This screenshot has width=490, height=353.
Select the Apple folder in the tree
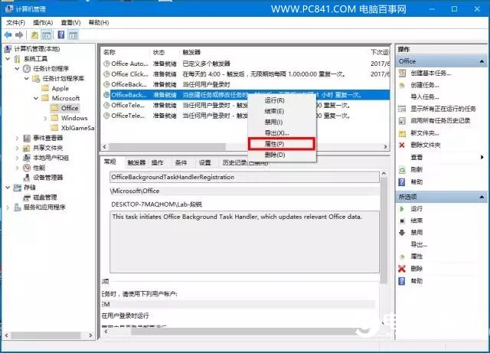pyautogui.click(x=60, y=89)
